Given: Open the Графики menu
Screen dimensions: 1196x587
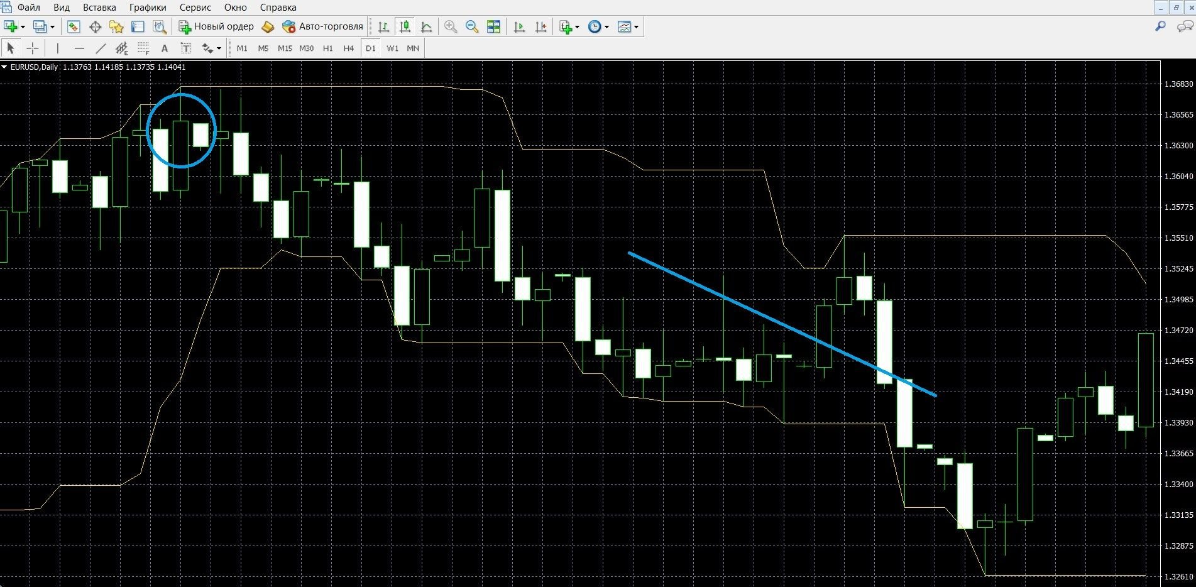Looking at the screenshot, I should pyautogui.click(x=148, y=8).
